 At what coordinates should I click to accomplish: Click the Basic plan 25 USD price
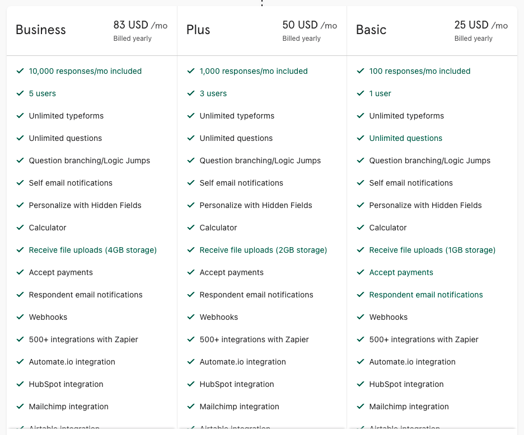pyautogui.click(x=471, y=25)
